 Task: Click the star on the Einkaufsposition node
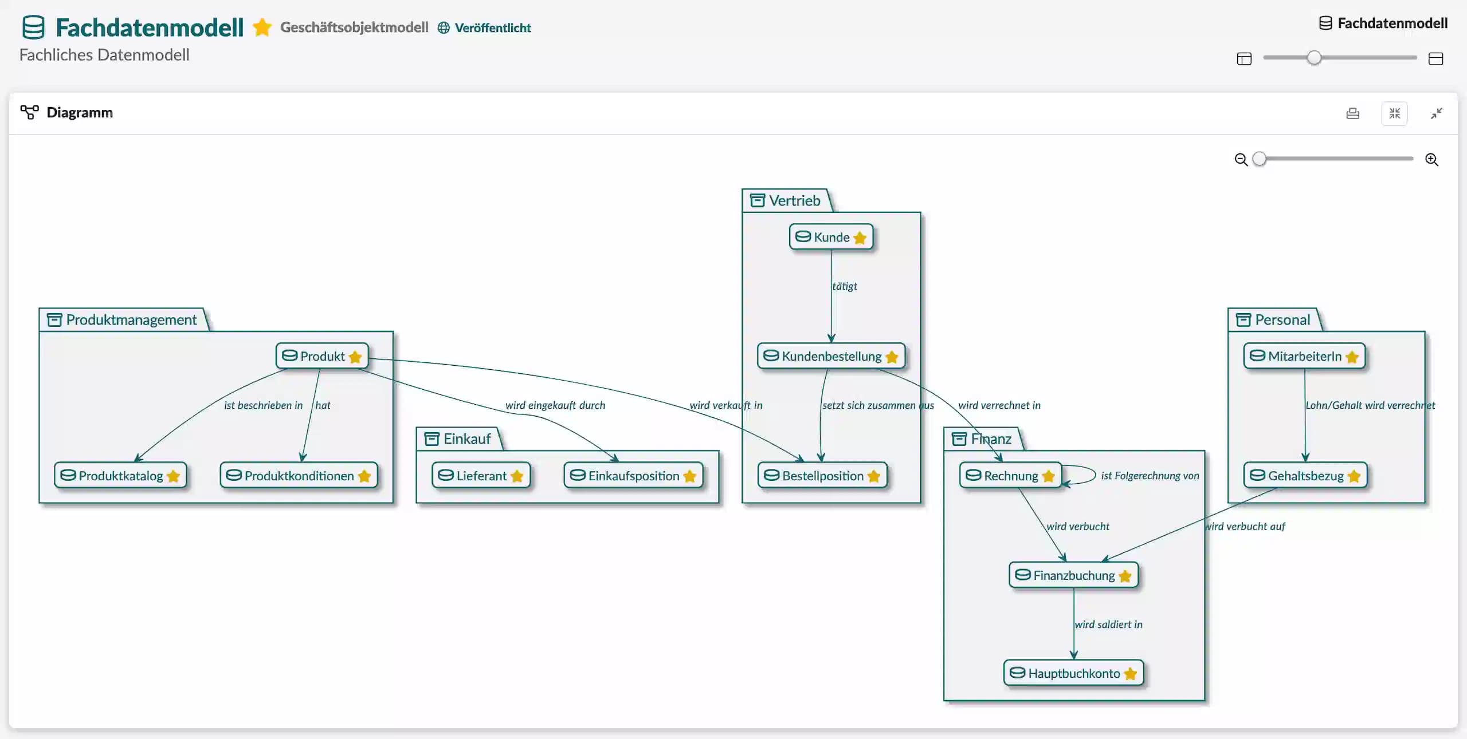(x=689, y=476)
